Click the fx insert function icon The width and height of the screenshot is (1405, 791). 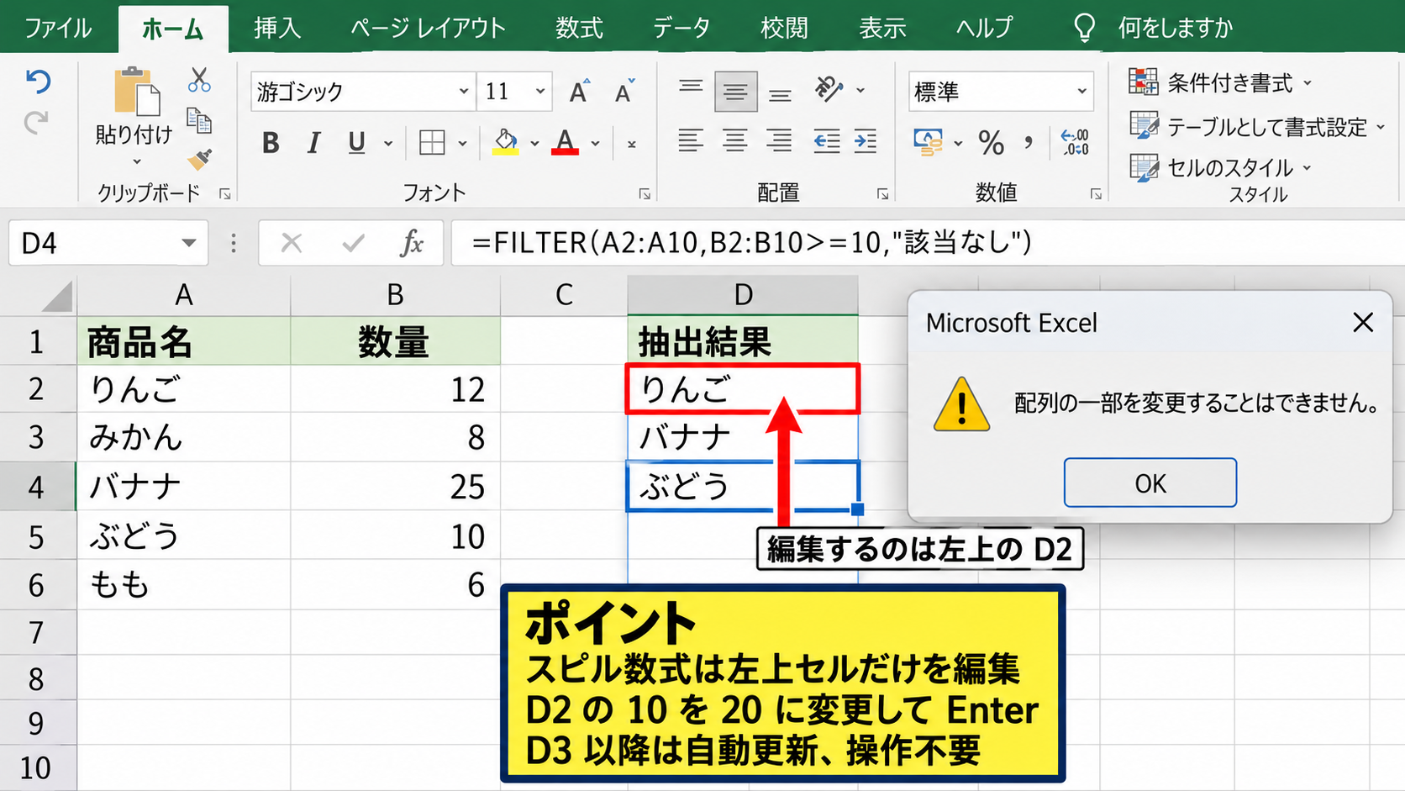coord(412,244)
